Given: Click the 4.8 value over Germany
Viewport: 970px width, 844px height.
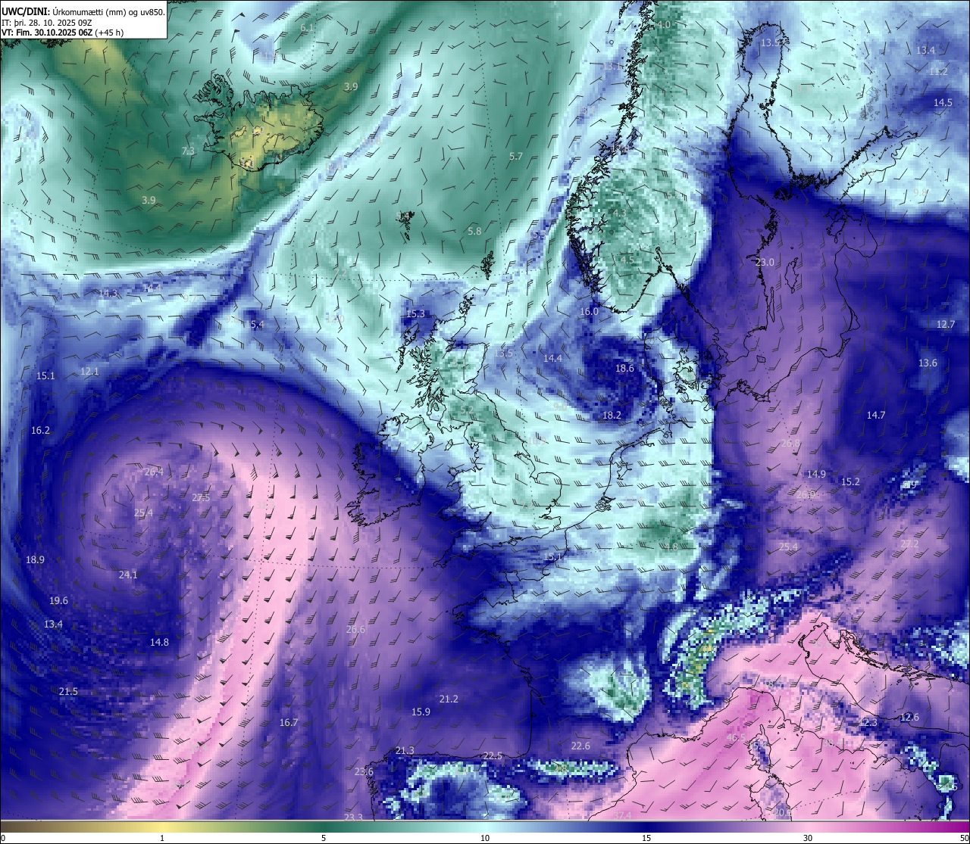Looking at the screenshot, I should tap(671, 547).
